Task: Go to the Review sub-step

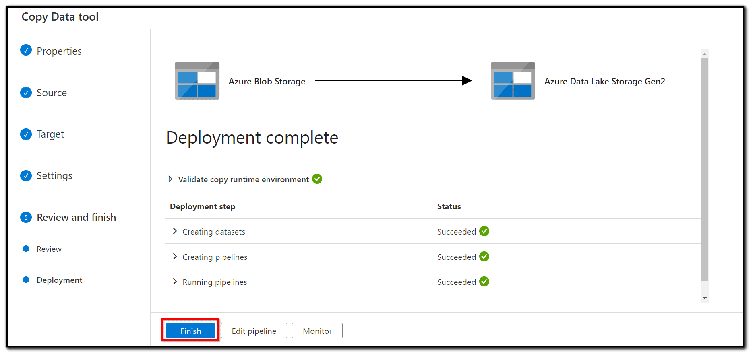Action: [x=49, y=249]
